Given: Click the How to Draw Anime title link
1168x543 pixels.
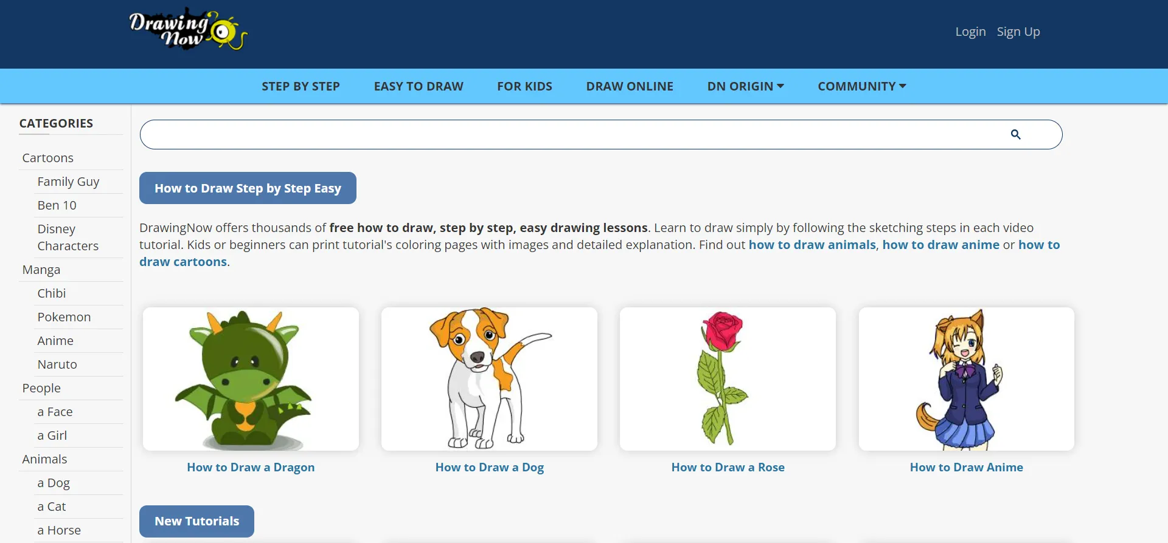Looking at the screenshot, I should pos(966,467).
